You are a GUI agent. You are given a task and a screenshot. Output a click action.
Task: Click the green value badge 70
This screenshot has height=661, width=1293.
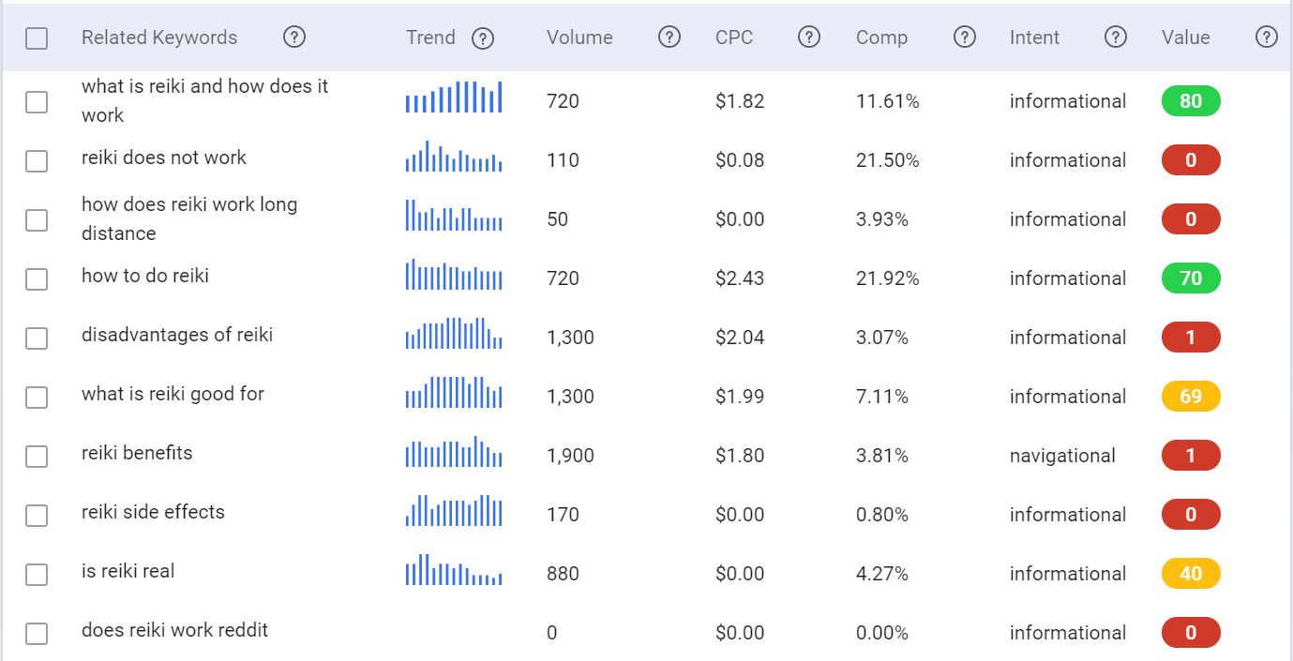tap(1191, 278)
